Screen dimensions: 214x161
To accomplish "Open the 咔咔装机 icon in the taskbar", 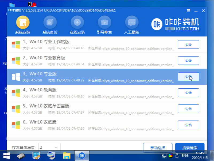I will 82,155.
